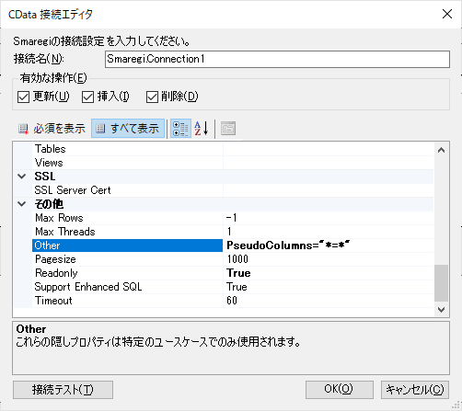Select the すべて表示 show-all button
This screenshot has width=462, height=411.
[x=128, y=129]
